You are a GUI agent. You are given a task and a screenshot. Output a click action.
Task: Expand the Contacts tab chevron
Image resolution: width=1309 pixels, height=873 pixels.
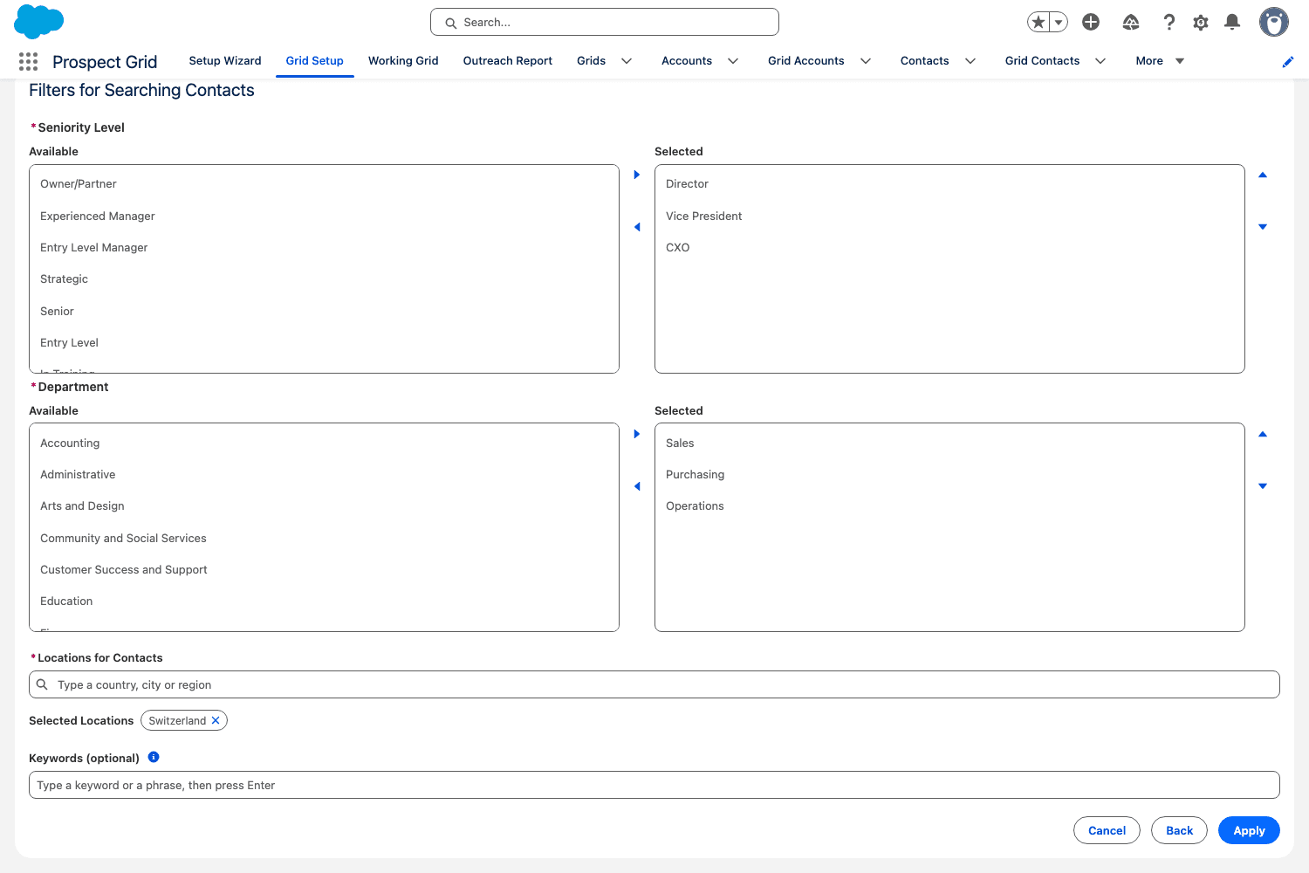pyautogui.click(x=970, y=61)
